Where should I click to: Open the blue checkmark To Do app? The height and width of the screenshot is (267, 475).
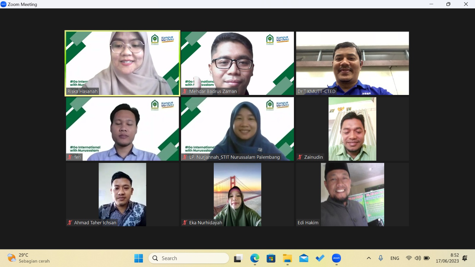point(320,258)
